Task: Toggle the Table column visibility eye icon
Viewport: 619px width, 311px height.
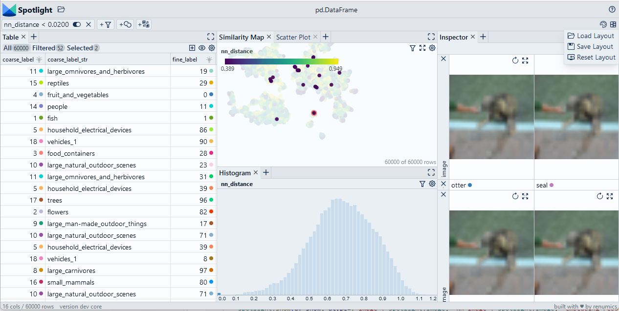Action: click(202, 48)
